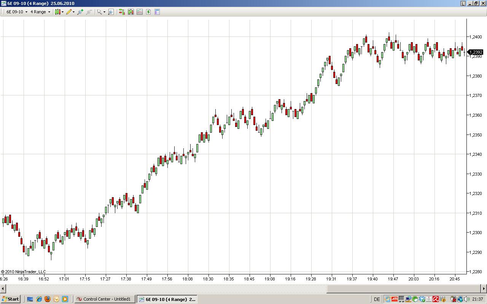Viewport: 487px width, 304px height.
Task: Open the chart magnifier preview icon
Action: point(111,12)
